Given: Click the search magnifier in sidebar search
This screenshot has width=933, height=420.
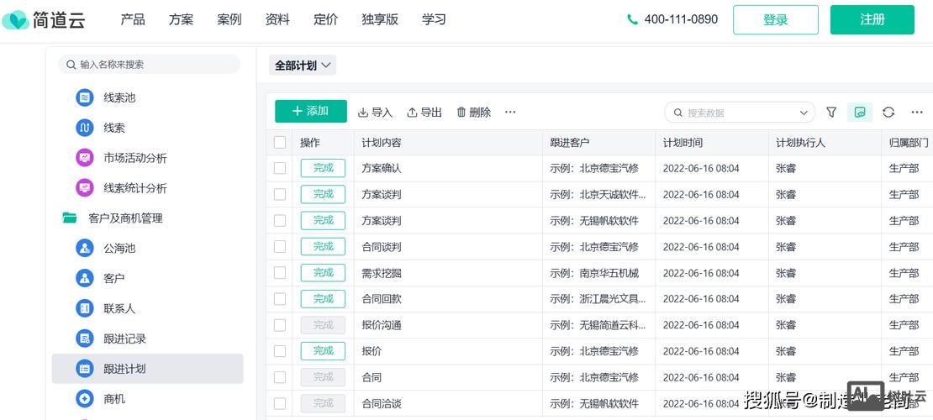Looking at the screenshot, I should 71,64.
